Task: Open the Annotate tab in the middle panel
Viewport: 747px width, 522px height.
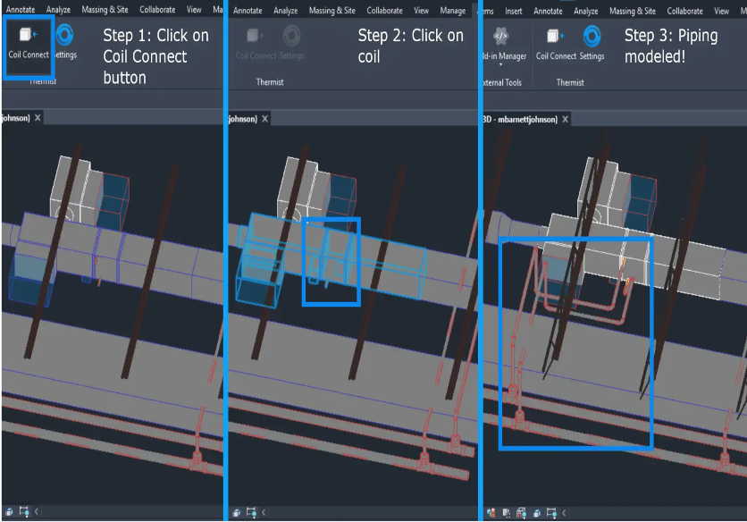Action: 248,11
